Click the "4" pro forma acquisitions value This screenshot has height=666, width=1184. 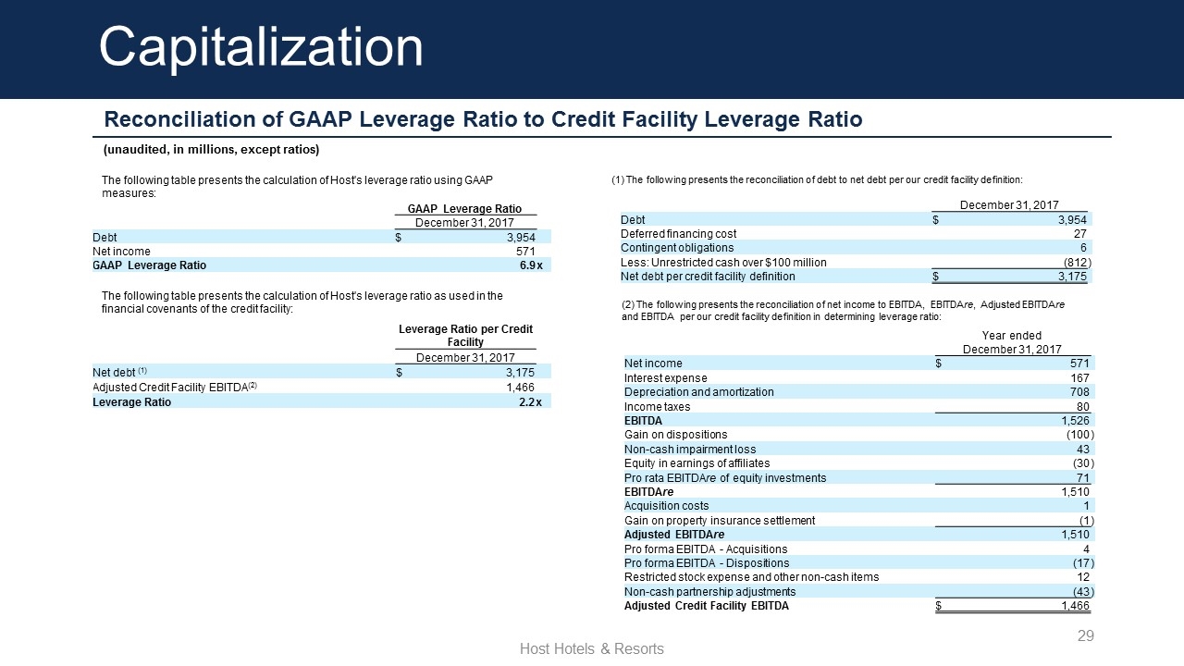(1086, 549)
